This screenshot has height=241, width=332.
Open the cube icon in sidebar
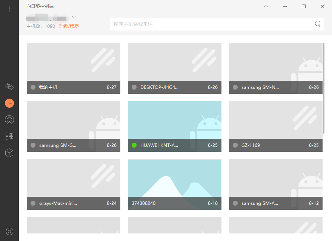9,153
